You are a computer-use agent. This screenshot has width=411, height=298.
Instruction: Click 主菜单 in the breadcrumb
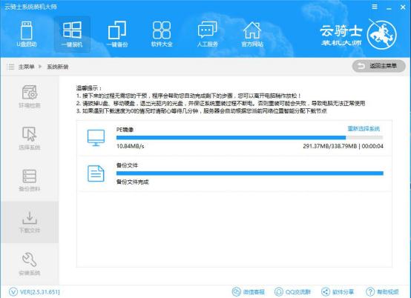[26, 67]
